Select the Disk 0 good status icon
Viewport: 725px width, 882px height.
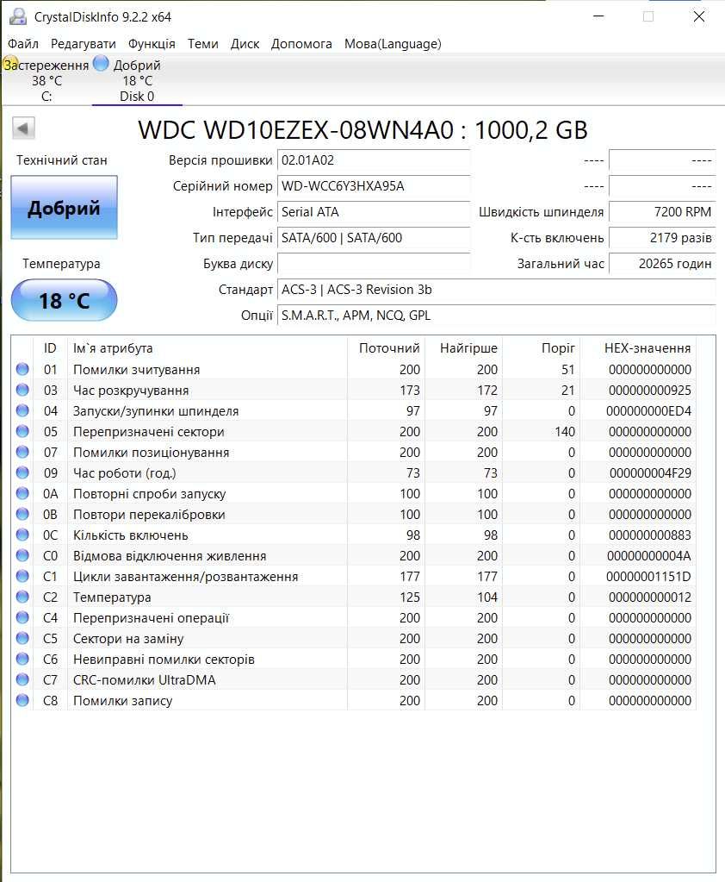(101, 64)
